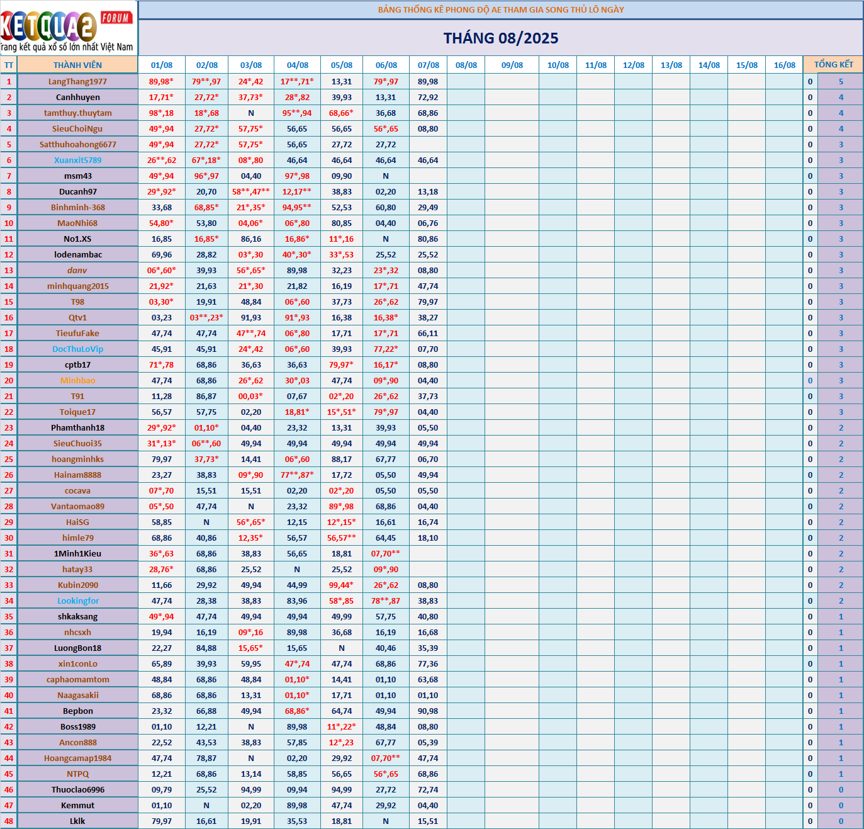Click member name Lookingfor
Screen dimensions: 864x829
pyautogui.click(x=77, y=601)
